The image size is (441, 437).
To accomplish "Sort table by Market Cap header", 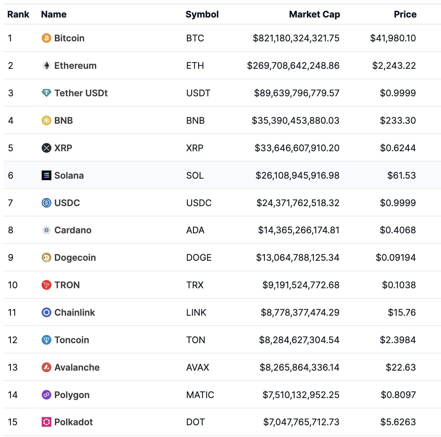I will [x=314, y=14].
